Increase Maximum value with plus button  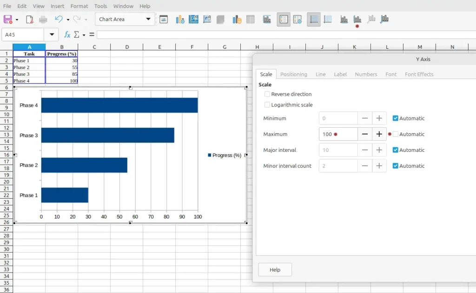[x=379, y=134]
